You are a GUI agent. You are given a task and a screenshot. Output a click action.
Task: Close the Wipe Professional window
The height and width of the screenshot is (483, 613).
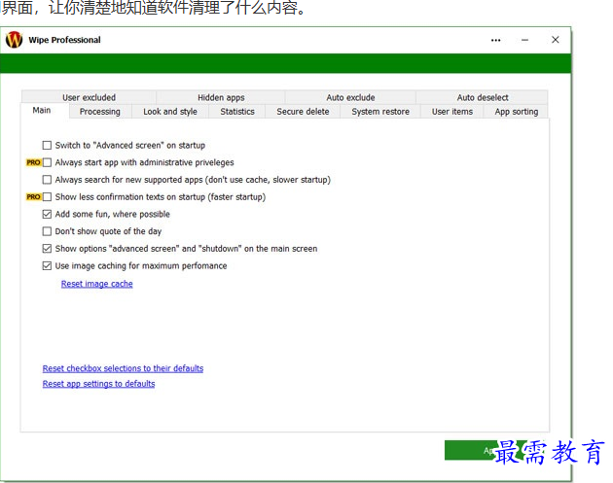pyautogui.click(x=556, y=40)
